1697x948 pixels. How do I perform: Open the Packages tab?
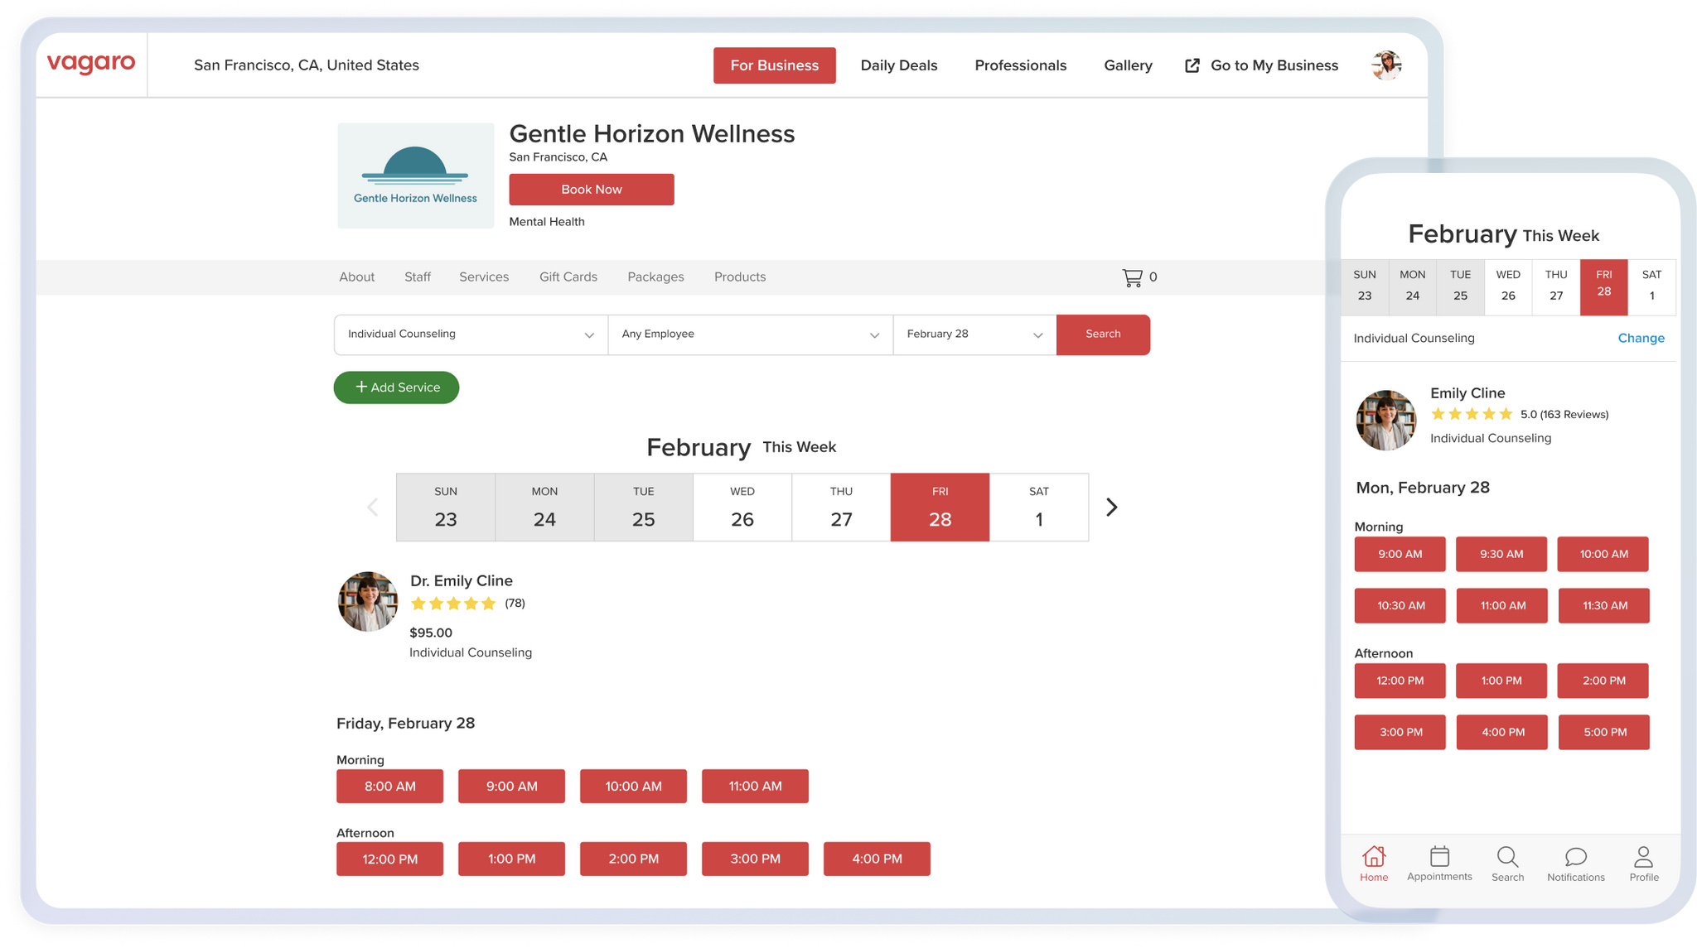[655, 277]
